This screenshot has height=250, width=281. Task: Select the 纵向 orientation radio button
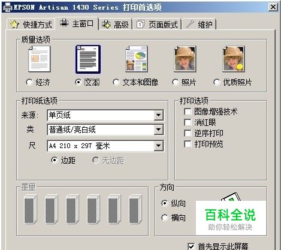coord(165,203)
